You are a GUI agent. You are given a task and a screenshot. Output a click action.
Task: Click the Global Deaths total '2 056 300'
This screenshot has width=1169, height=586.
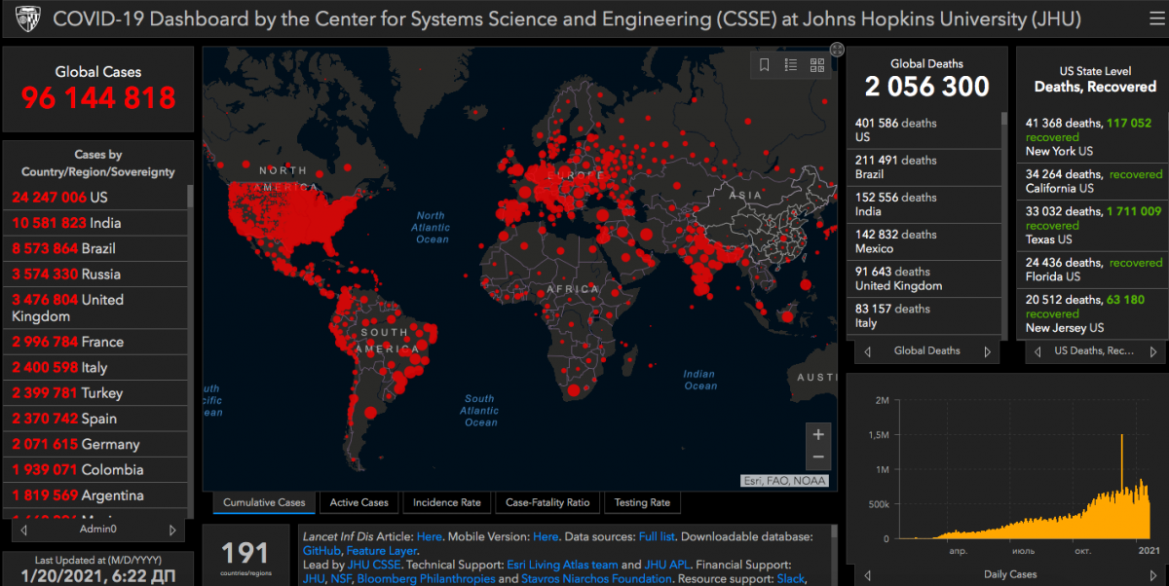pyautogui.click(x=926, y=87)
